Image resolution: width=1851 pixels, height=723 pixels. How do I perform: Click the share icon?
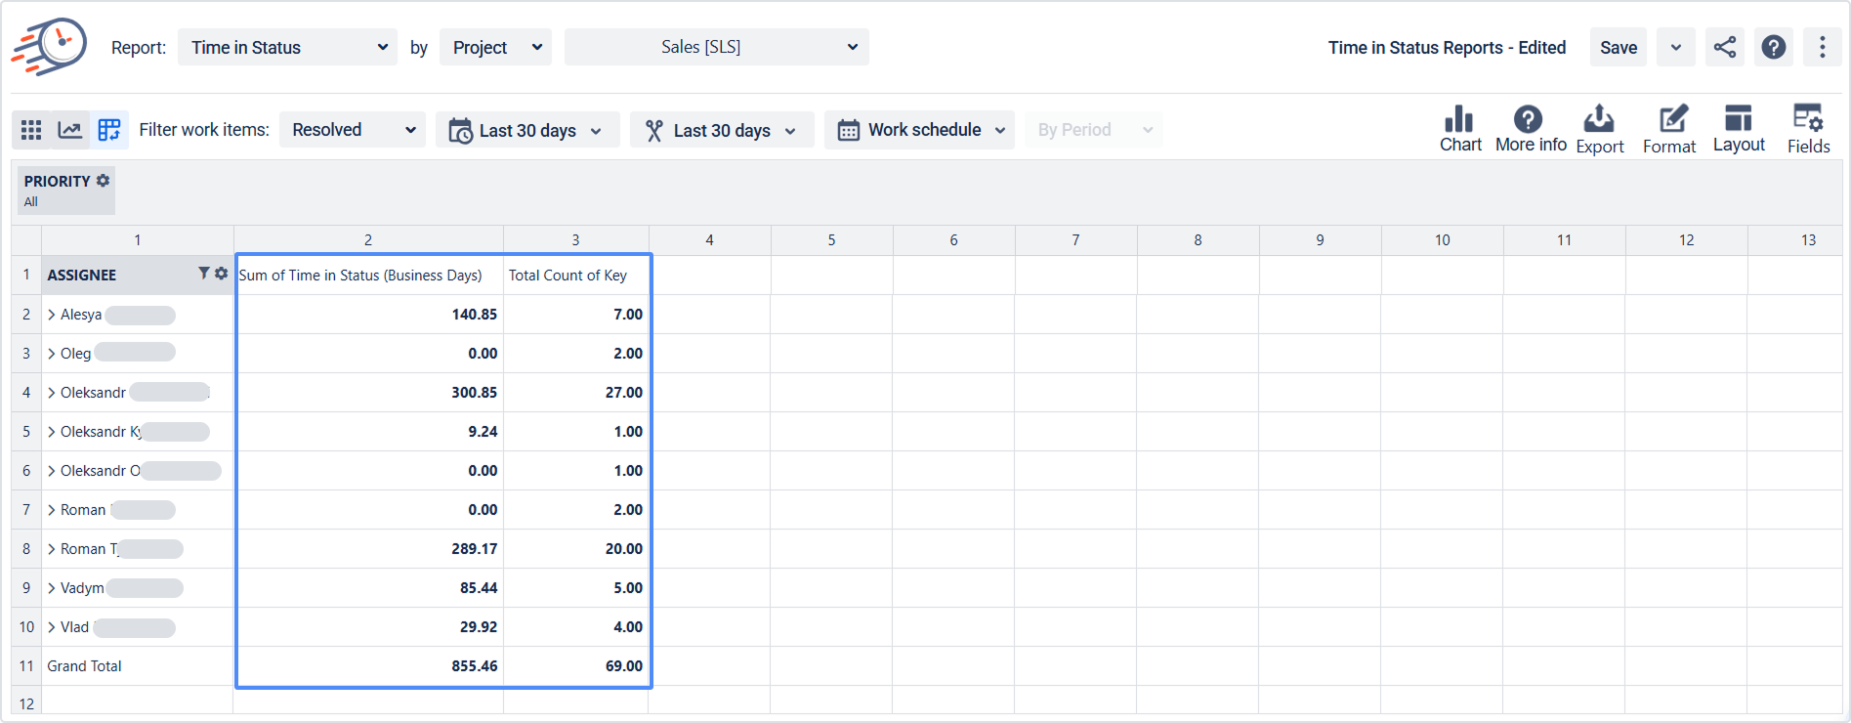[x=1725, y=47]
